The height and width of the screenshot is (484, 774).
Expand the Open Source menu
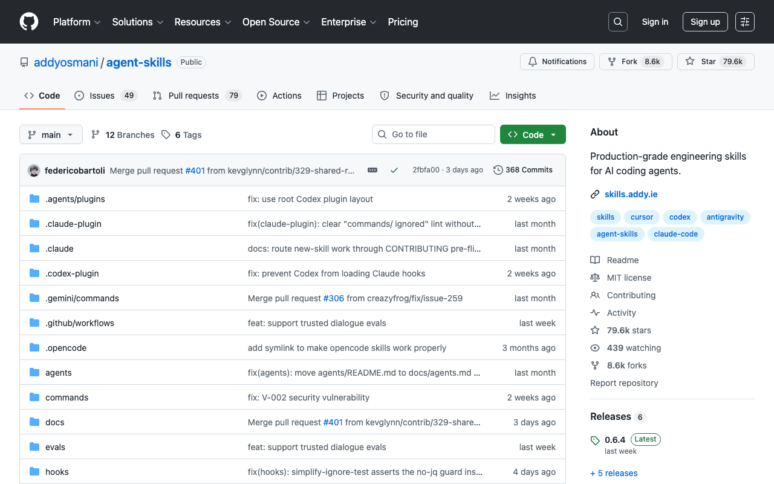pos(276,22)
